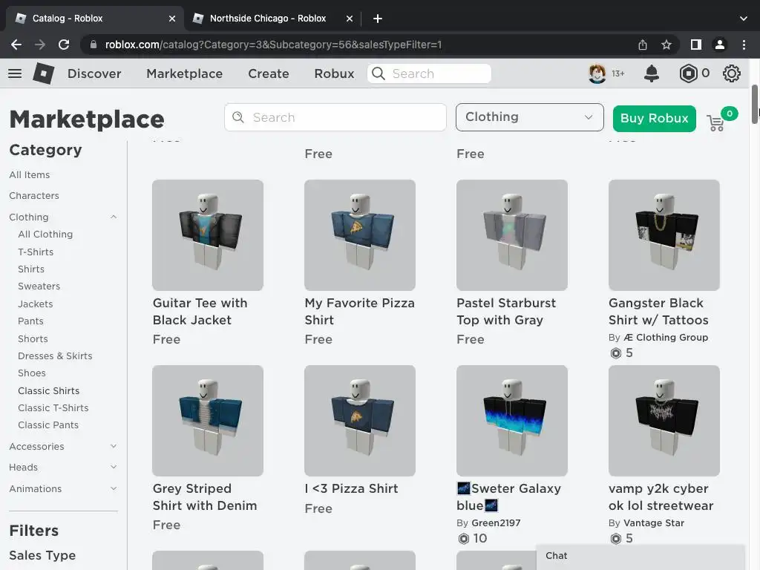
Task: Close the Catalog - Roblox tab
Action: coord(172,19)
